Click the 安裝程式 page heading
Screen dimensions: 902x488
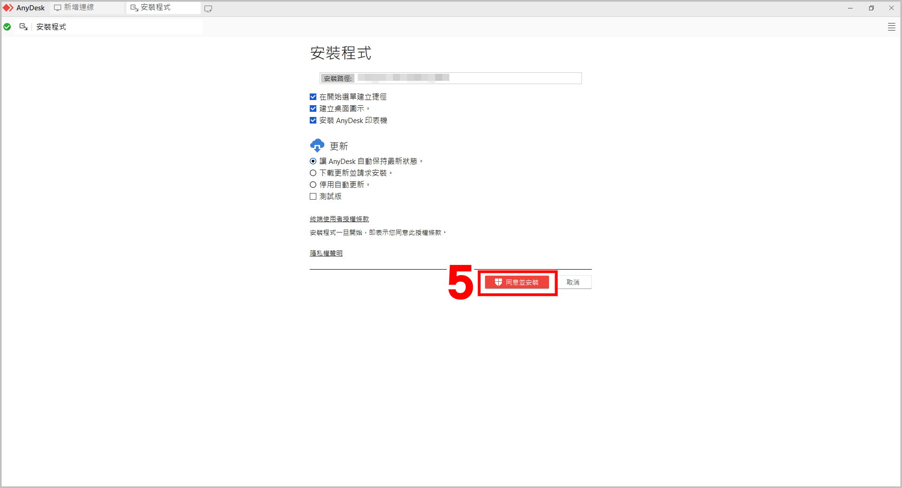pyautogui.click(x=341, y=53)
